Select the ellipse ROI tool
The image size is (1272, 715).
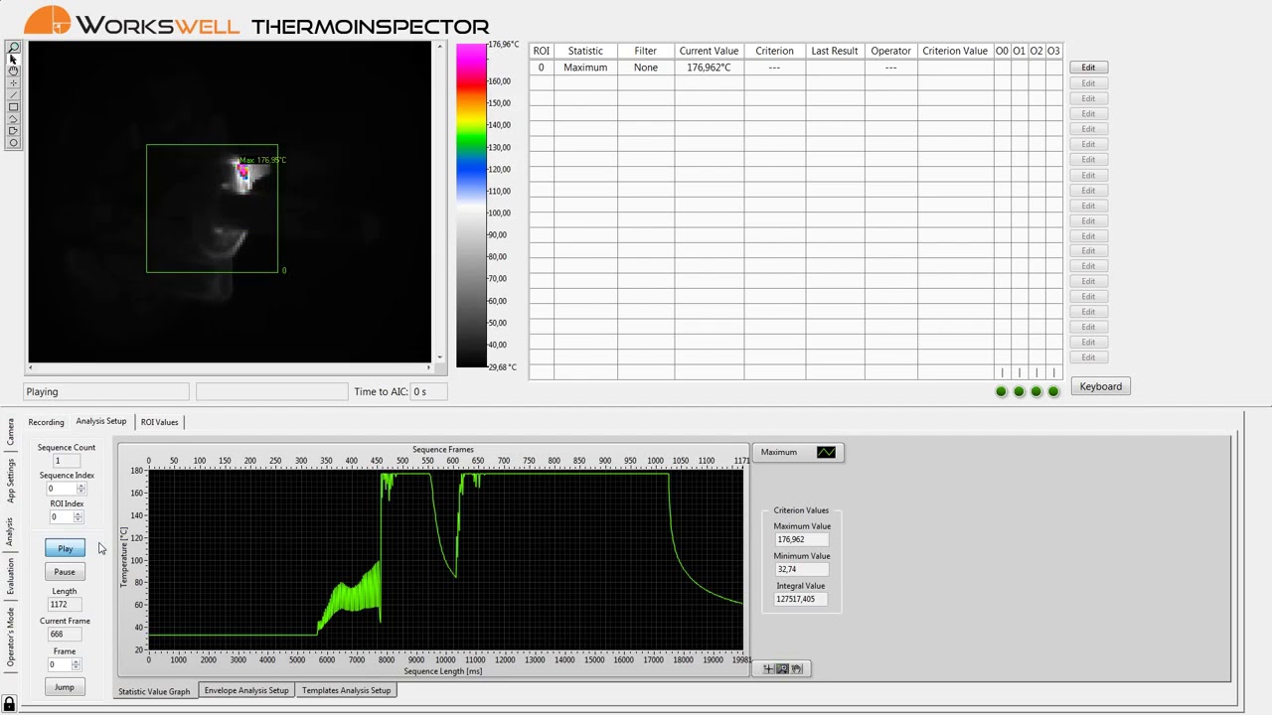13,143
